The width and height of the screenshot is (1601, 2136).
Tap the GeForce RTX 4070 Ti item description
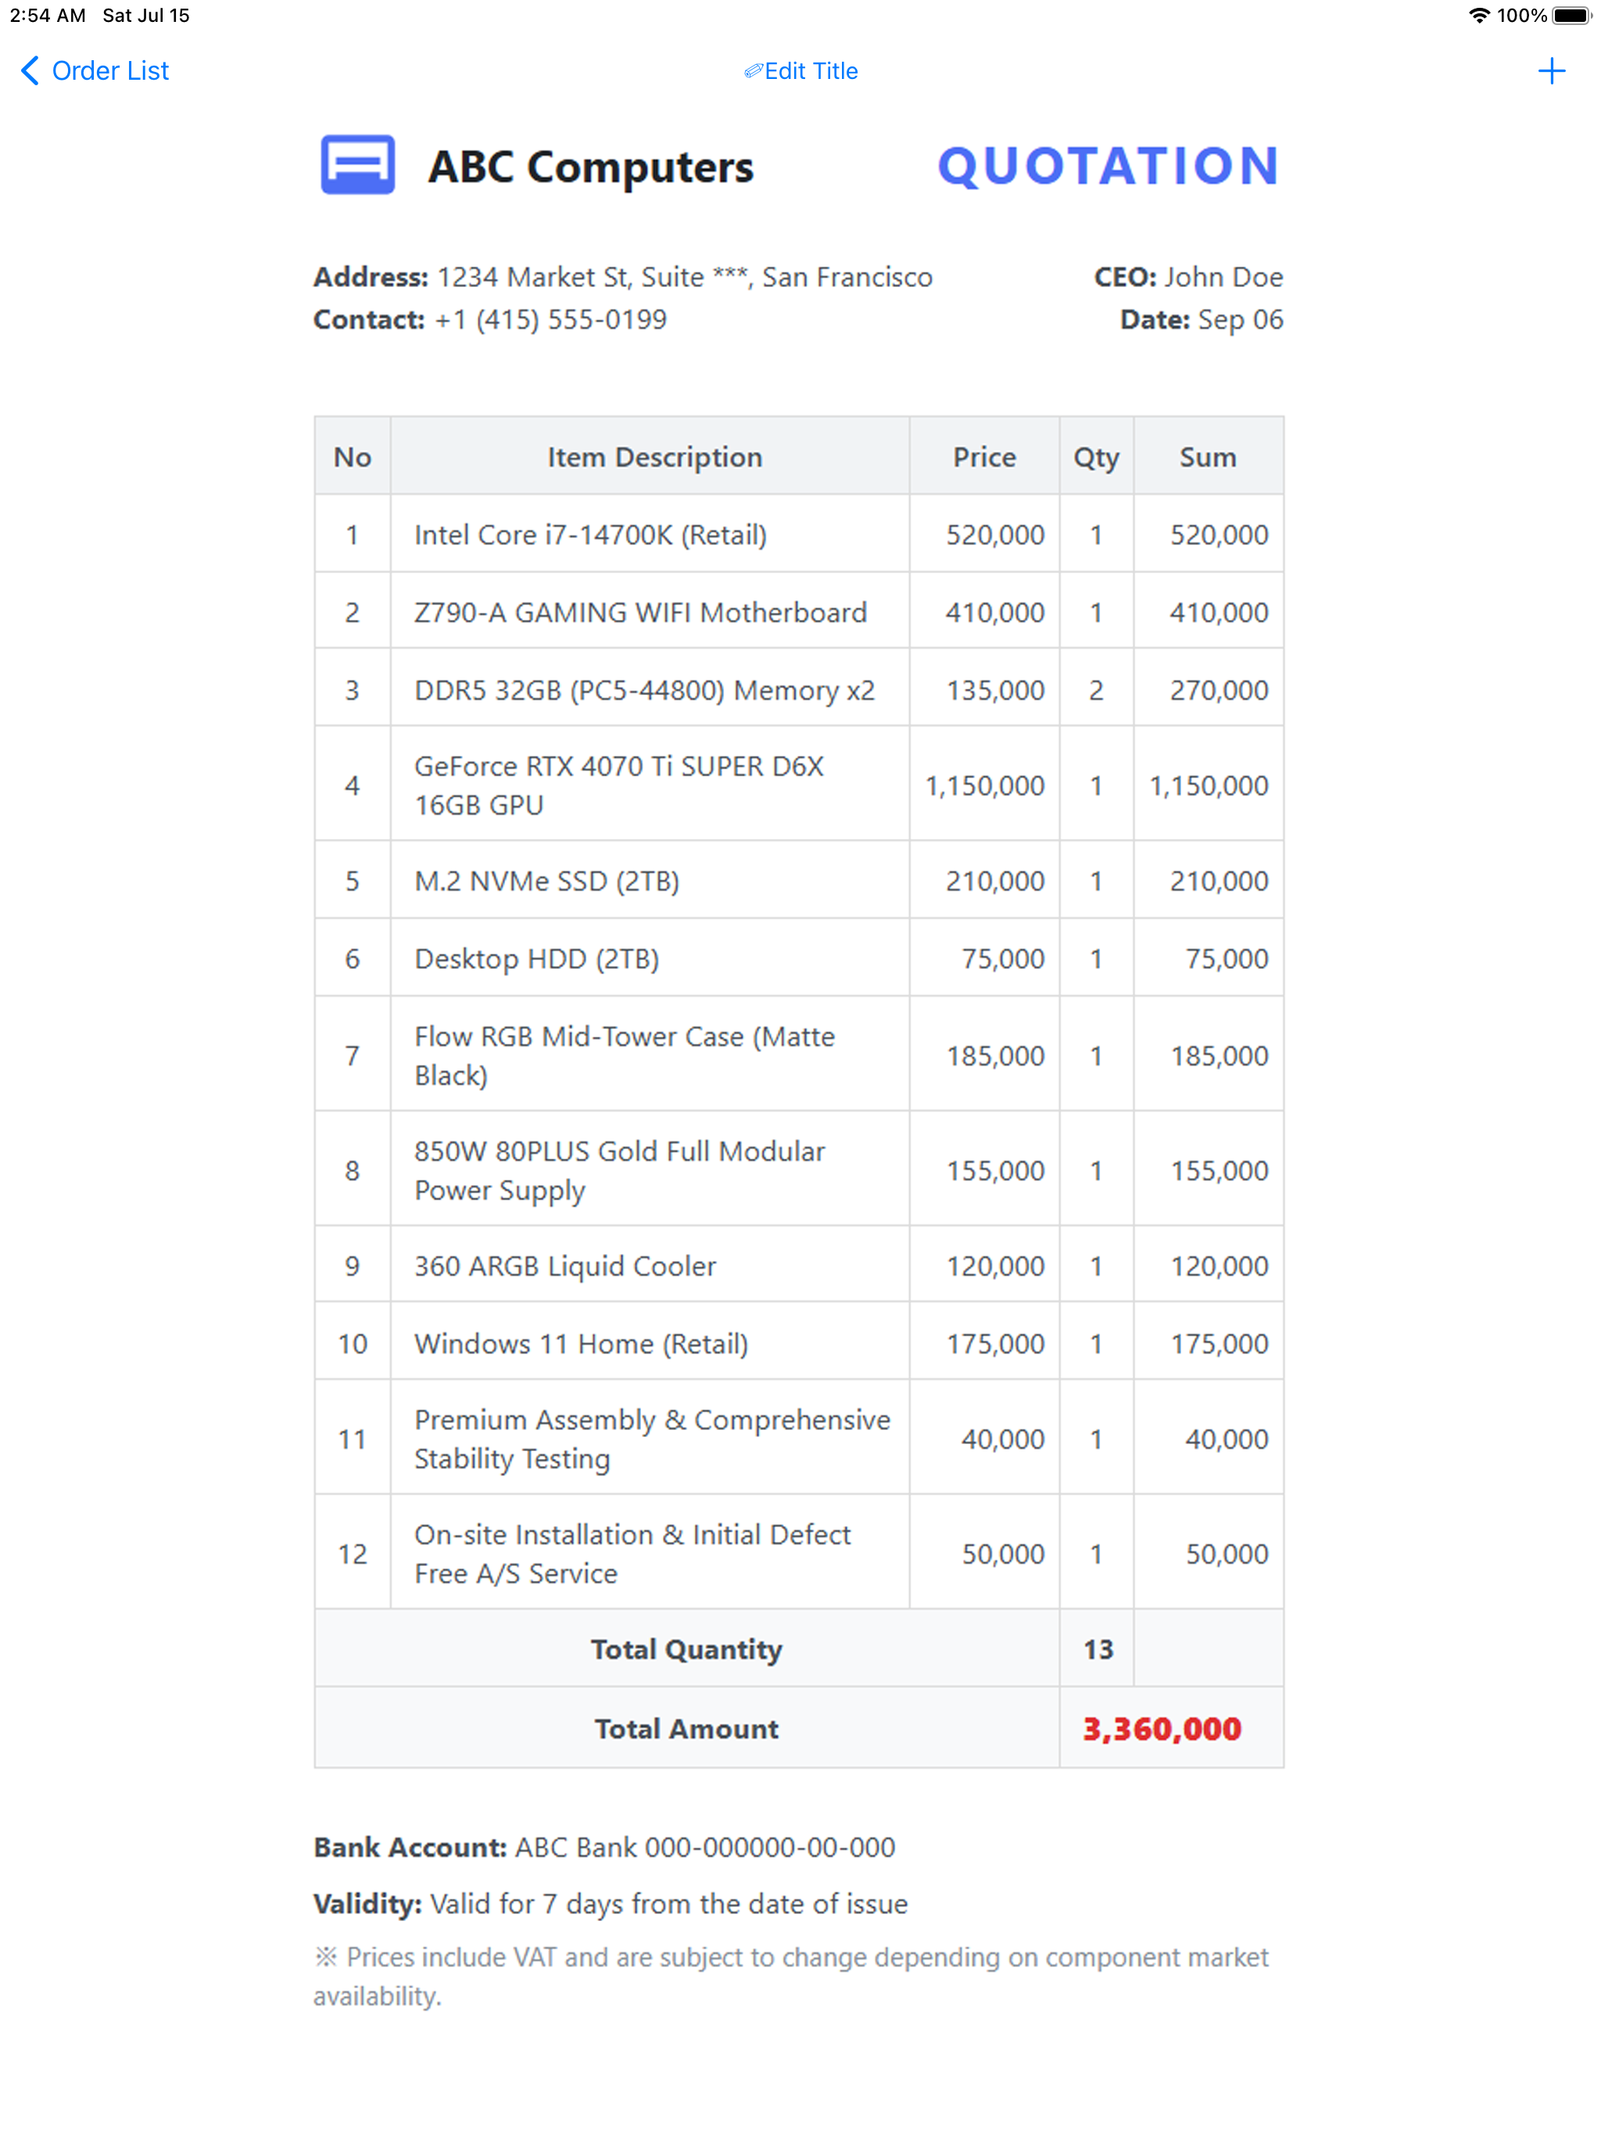[619, 785]
